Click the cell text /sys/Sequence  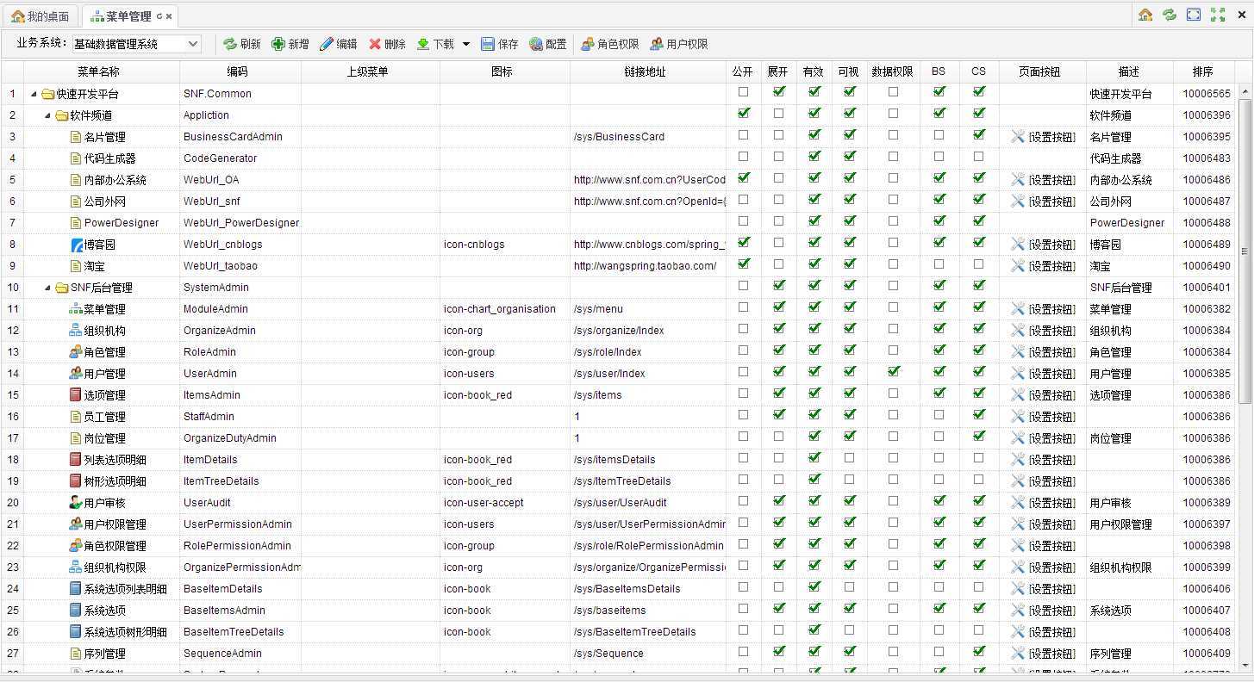[608, 654]
